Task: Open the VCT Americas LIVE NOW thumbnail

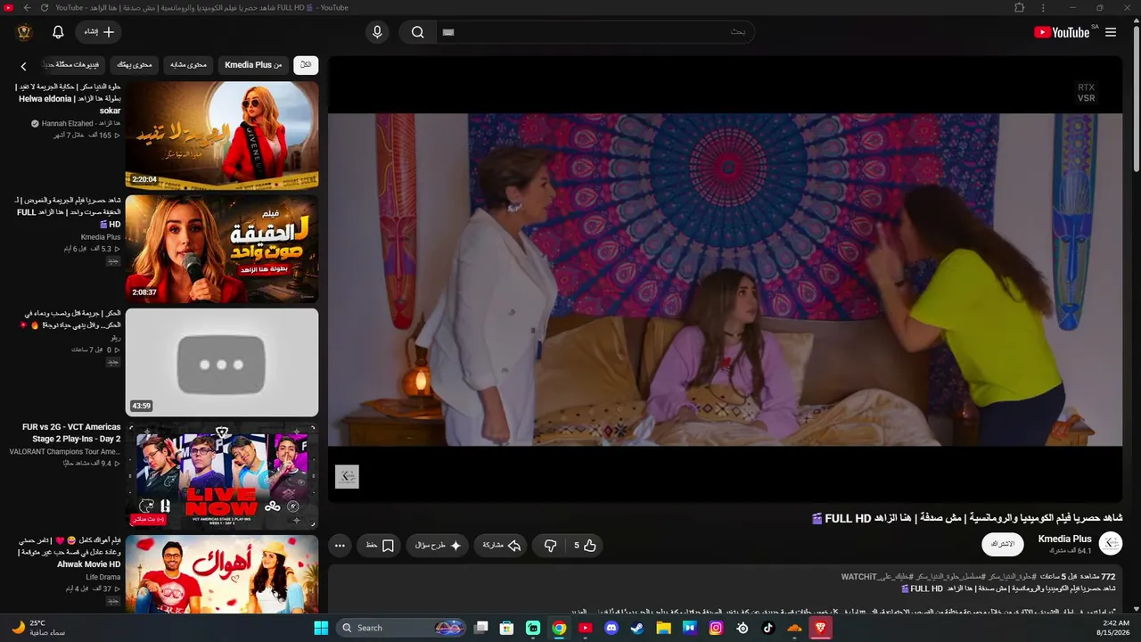Action: [222, 476]
